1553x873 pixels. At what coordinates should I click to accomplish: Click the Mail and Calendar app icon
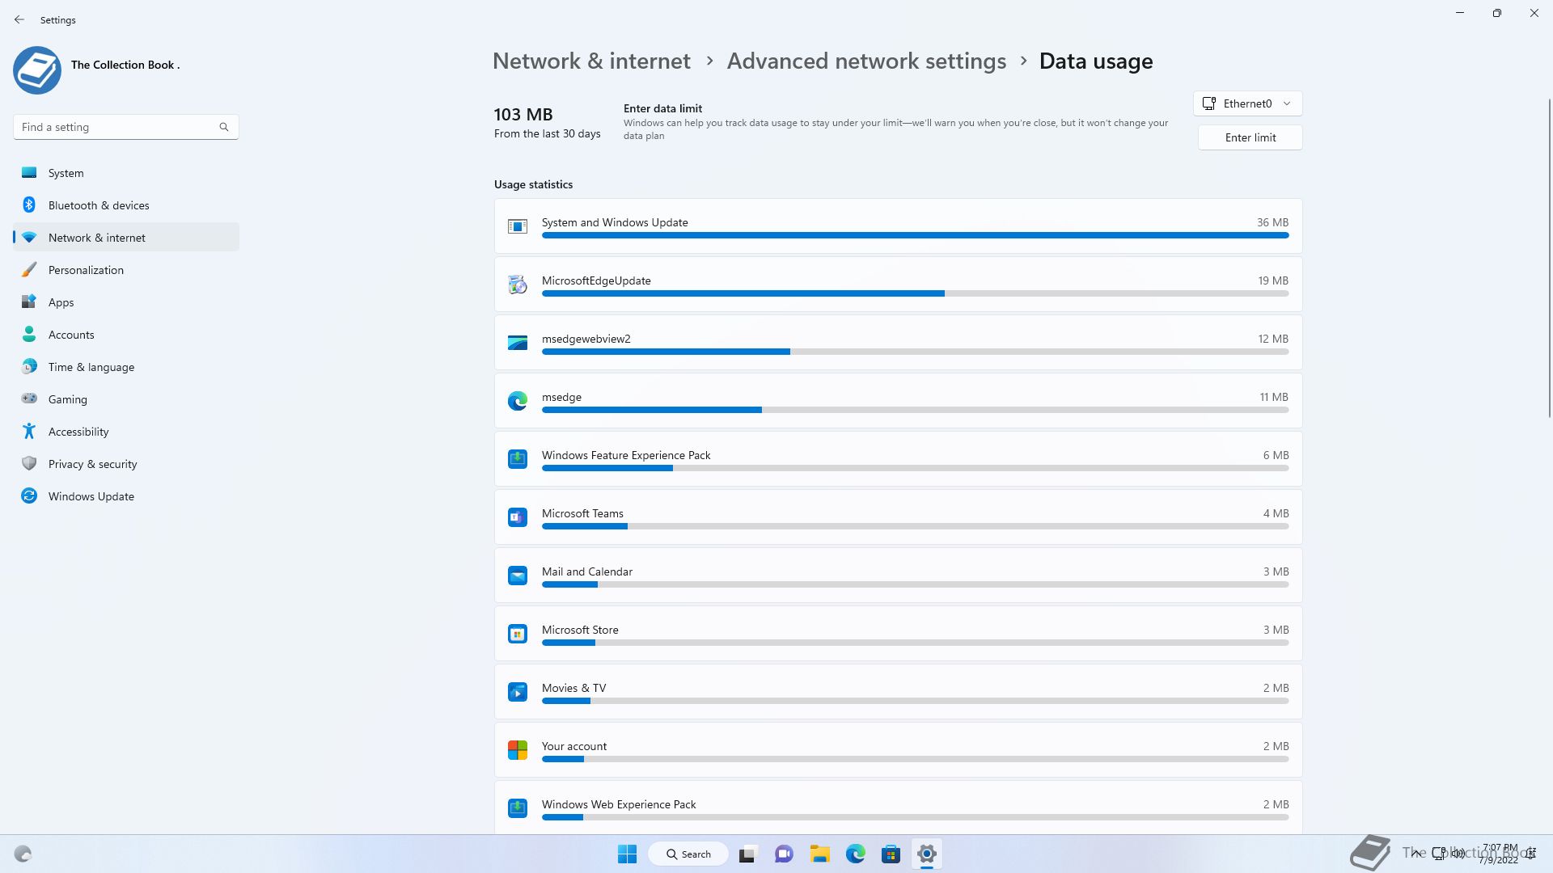pos(518,576)
